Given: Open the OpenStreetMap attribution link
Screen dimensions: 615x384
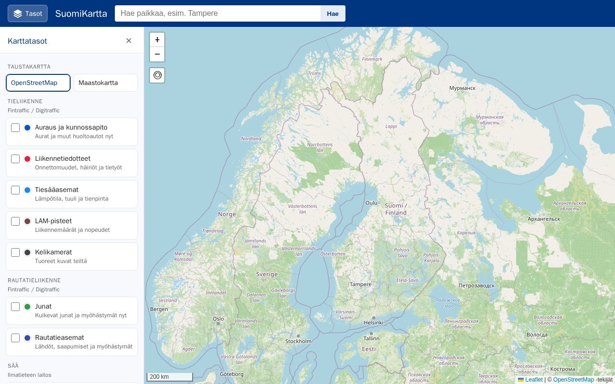Looking at the screenshot, I should (x=573, y=380).
